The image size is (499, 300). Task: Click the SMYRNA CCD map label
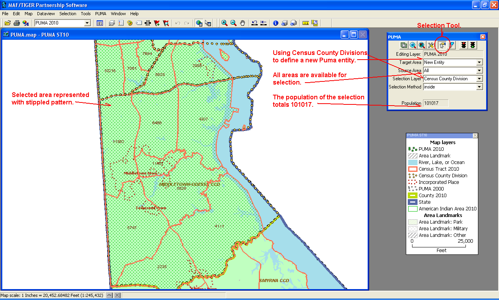(274, 281)
